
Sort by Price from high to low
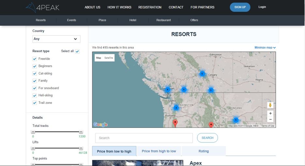[159, 151]
